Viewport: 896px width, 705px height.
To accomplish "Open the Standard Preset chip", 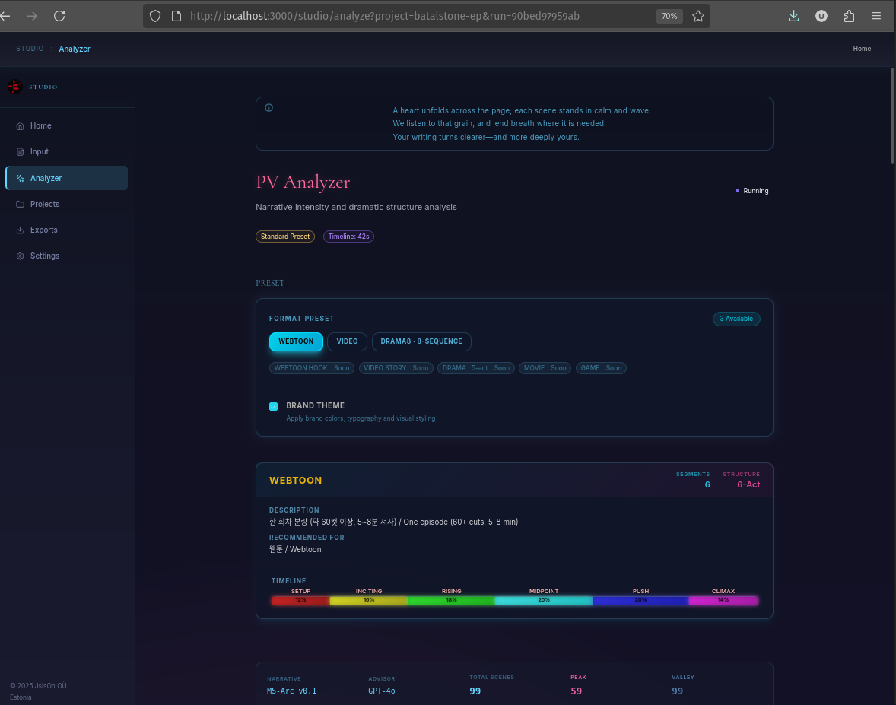I will (x=284, y=237).
